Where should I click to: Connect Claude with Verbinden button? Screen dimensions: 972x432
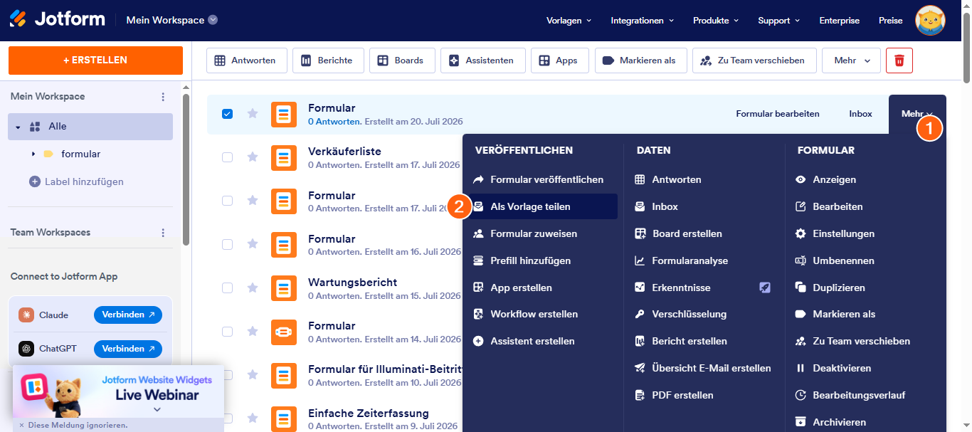pos(128,315)
